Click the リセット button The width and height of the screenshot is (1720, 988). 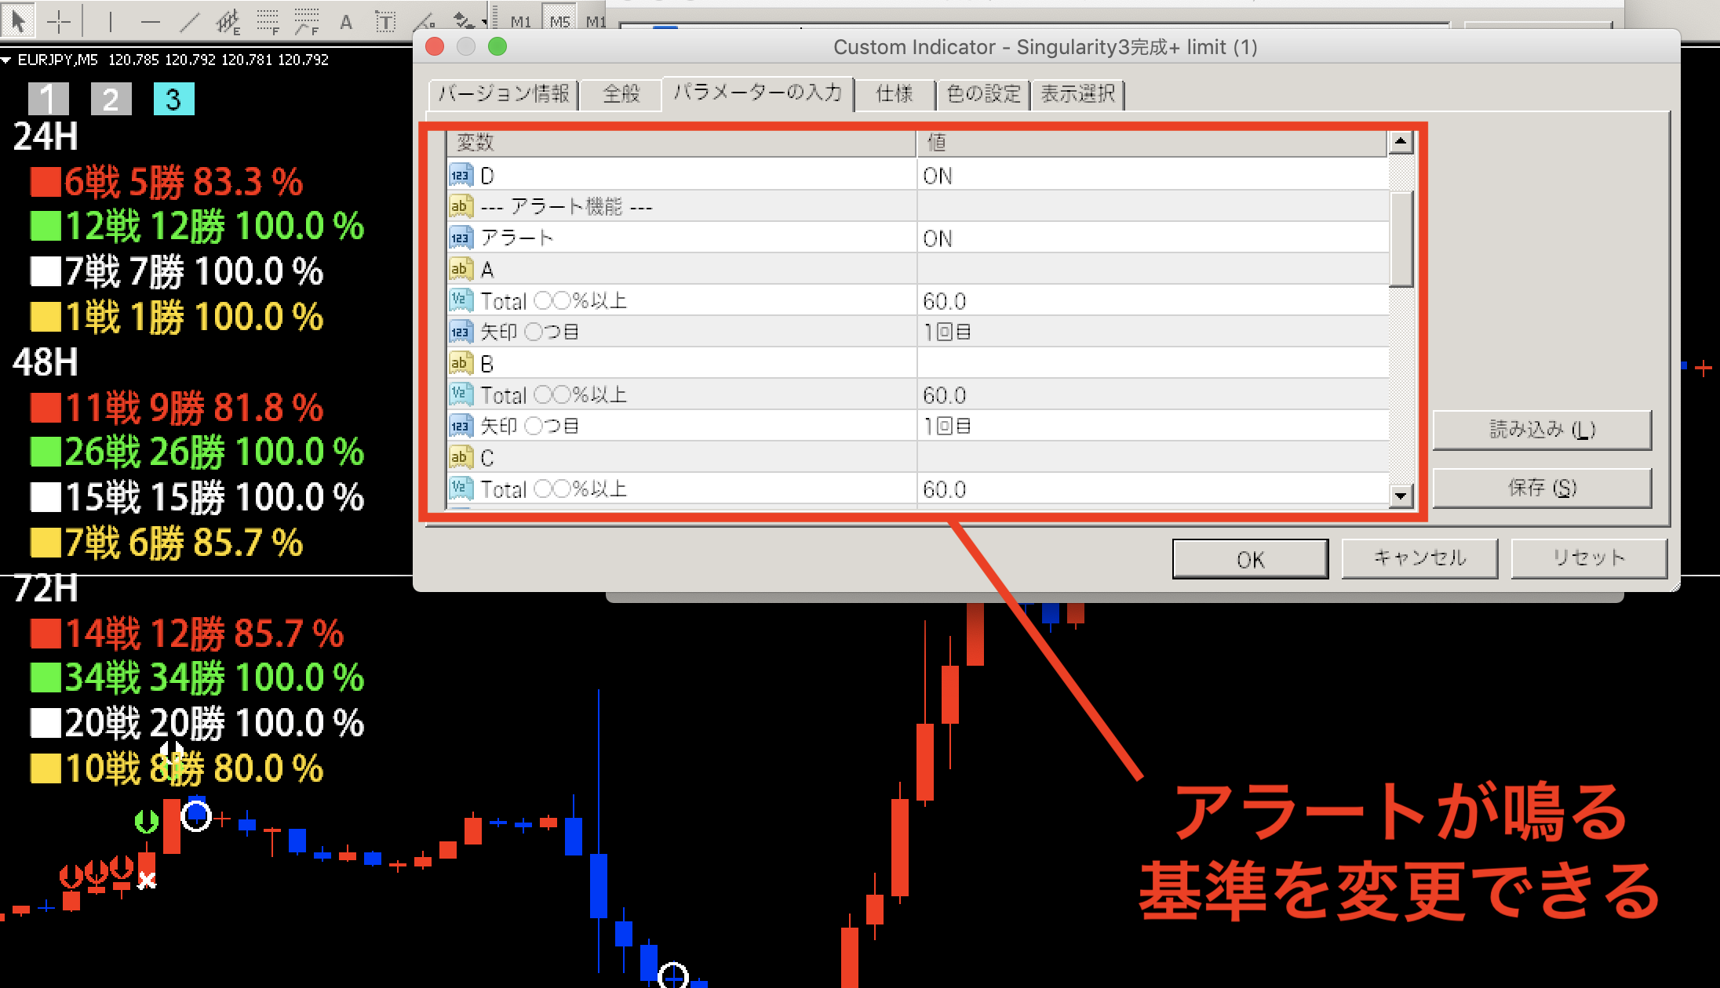click(1589, 558)
